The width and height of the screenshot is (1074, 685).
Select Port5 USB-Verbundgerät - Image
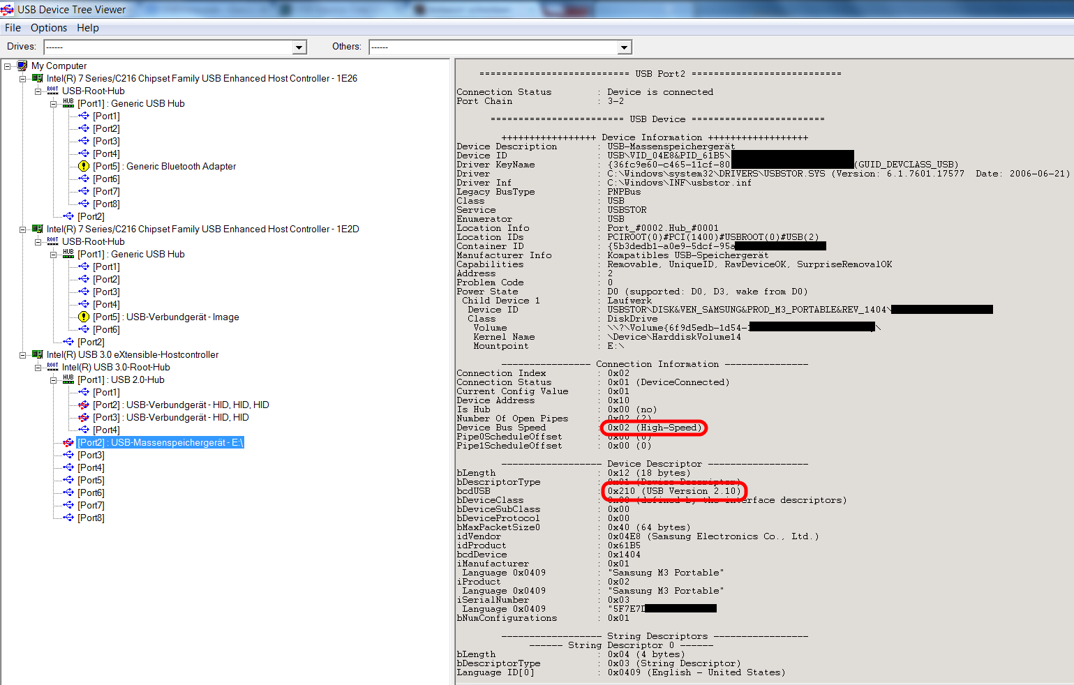[166, 317]
